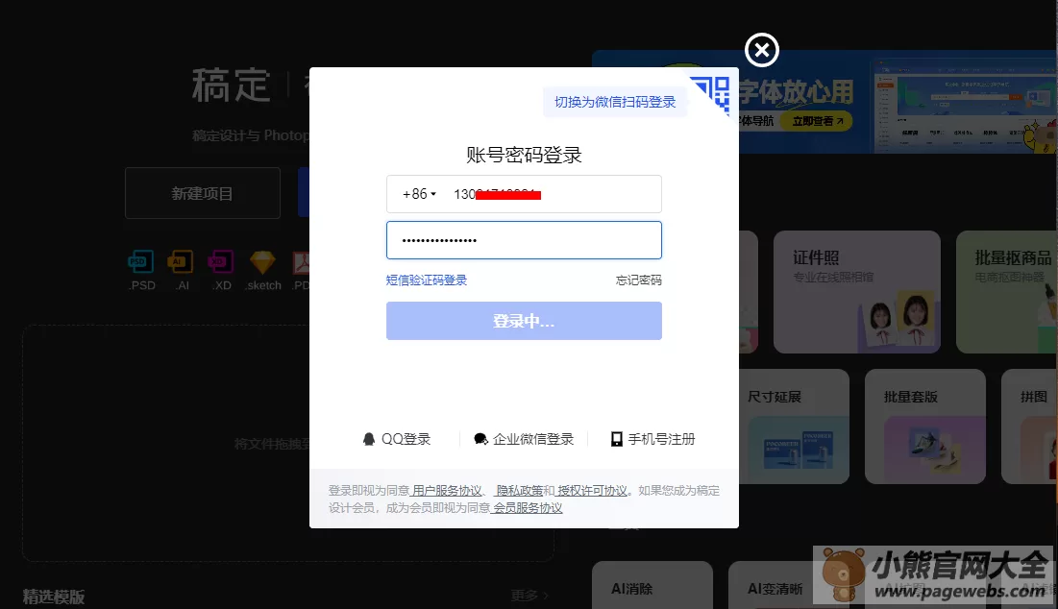The width and height of the screenshot is (1058, 609).
Task: Open the 批量抠商品 tool card
Action: click(x=1007, y=292)
